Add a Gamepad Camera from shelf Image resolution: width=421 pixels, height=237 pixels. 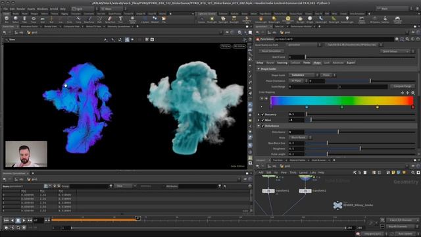pos(397,20)
